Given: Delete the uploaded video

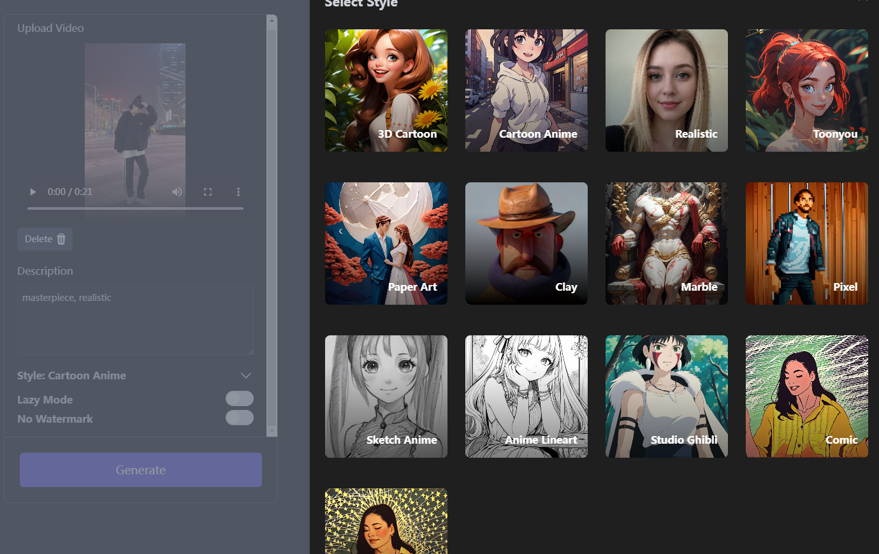Looking at the screenshot, I should click(x=45, y=239).
